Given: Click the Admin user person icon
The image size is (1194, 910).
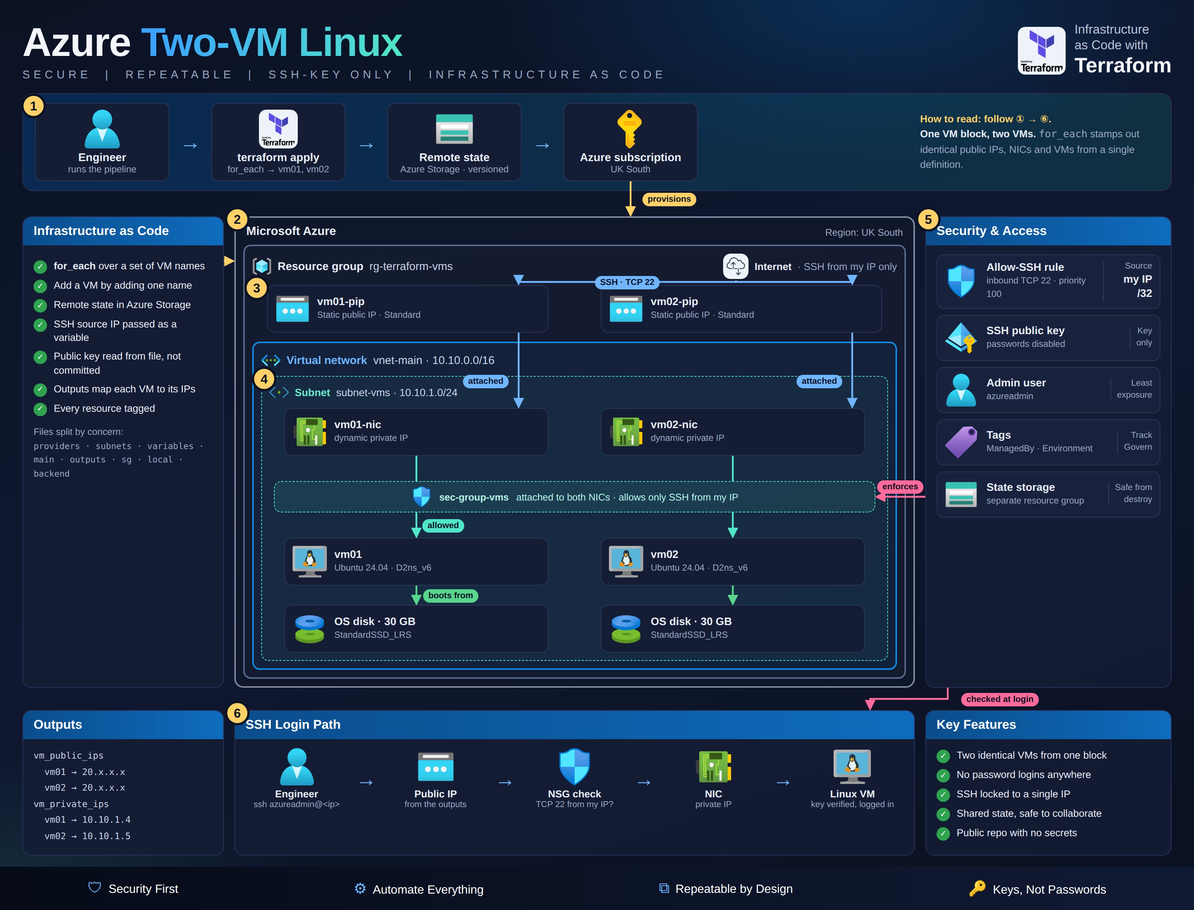Looking at the screenshot, I should point(961,390).
